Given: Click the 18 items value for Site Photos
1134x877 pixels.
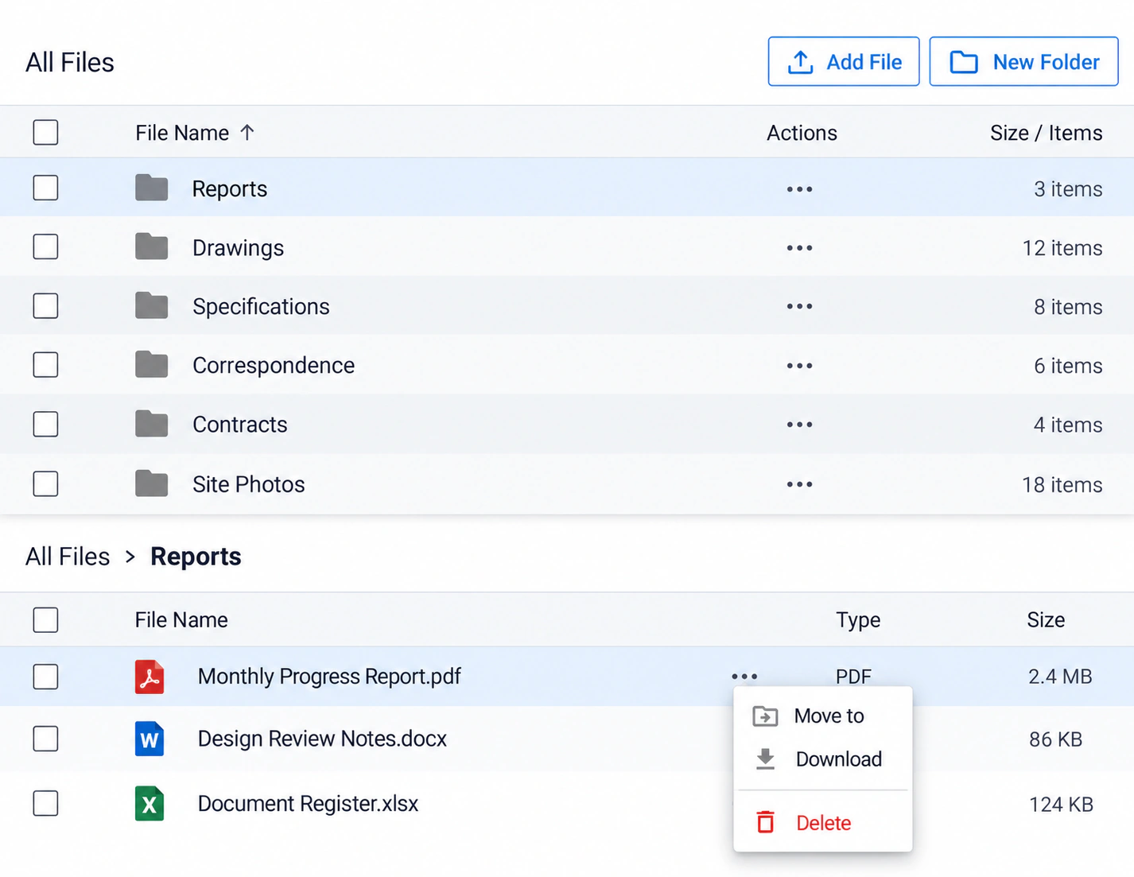Looking at the screenshot, I should [x=1062, y=485].
